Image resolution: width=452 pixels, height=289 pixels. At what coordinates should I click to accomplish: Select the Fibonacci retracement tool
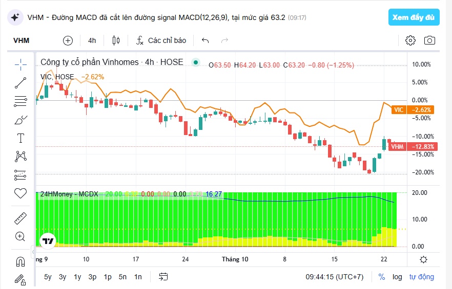[20, 101]
